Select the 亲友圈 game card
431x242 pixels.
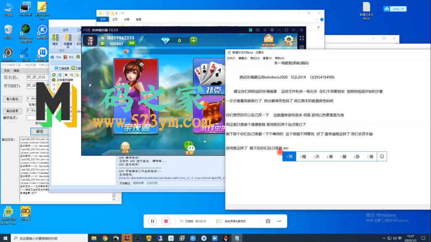(x=136, y=96)
